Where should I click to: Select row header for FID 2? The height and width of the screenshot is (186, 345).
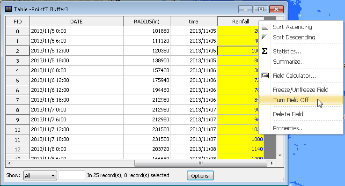[18, 51]
